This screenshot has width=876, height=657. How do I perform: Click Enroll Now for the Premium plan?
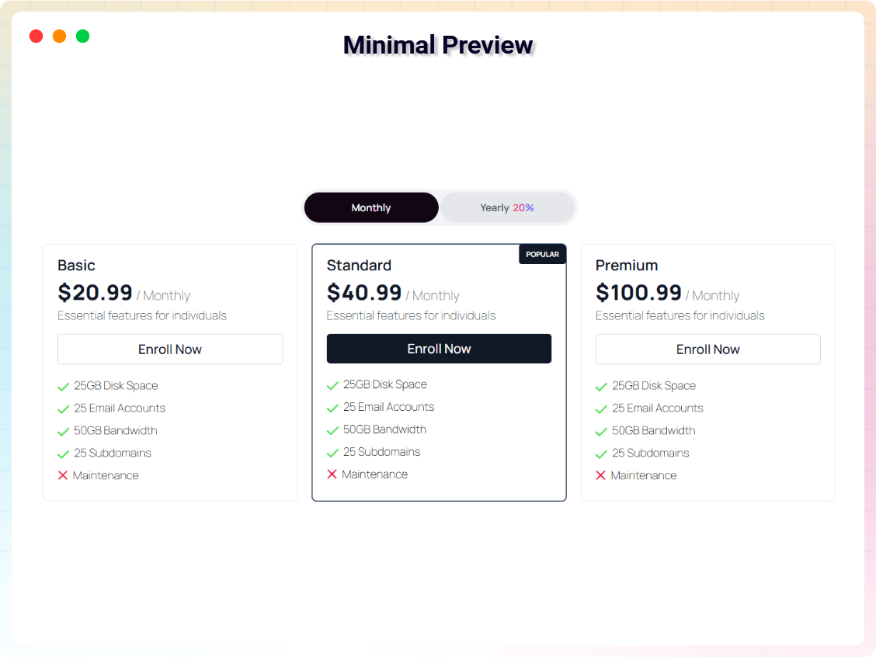click(707, 349)
